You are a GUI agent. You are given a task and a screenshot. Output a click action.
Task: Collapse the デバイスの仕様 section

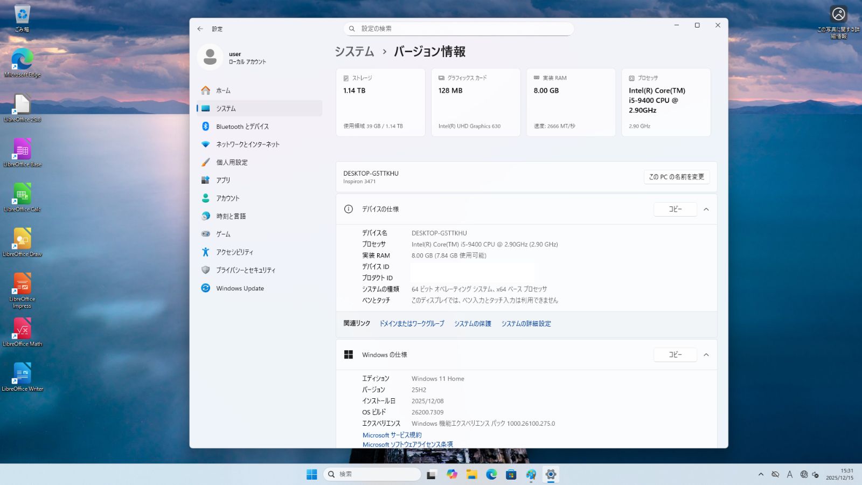(706, 209)
